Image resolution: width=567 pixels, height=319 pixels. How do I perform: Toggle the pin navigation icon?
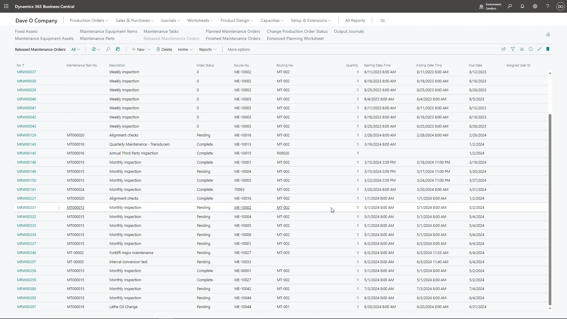(x=548, y=35)
